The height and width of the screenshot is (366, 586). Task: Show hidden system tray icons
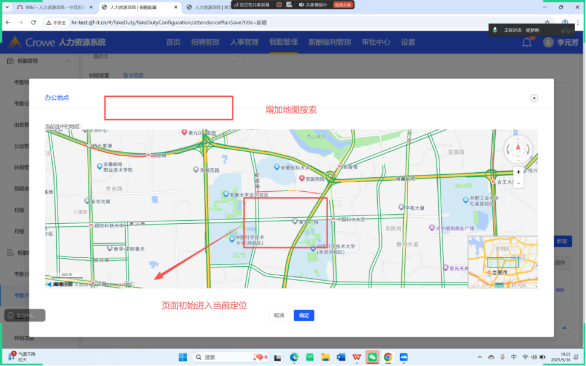point(480,357)
